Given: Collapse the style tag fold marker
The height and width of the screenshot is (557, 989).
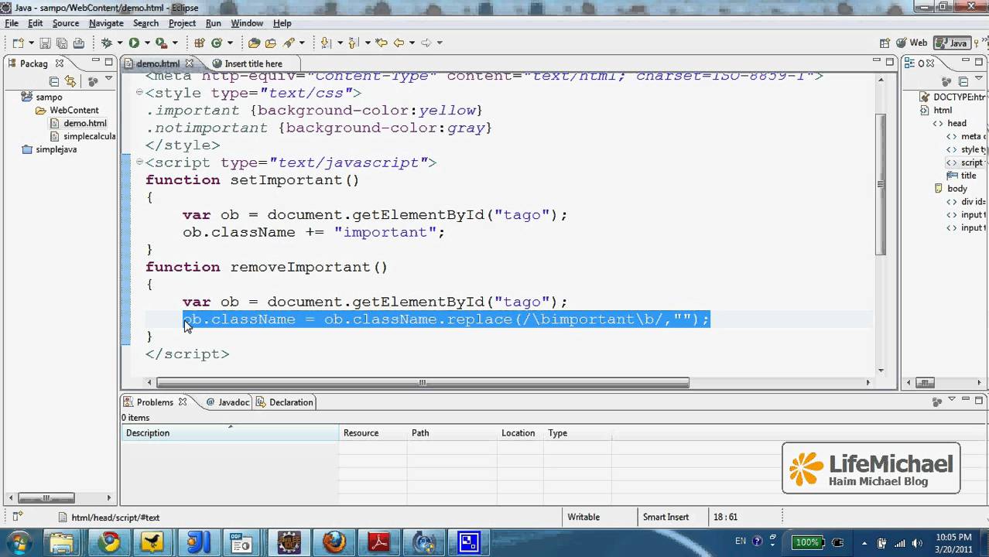Looking at the screenshot, I should click(x=139, y=93).
